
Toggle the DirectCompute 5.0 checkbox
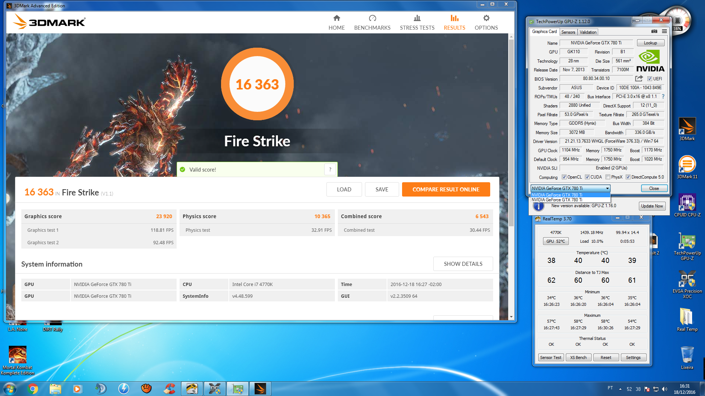628,177
